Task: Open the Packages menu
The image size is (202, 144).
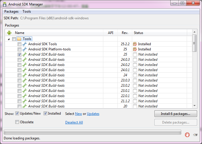Action: [x=11, y=12]
